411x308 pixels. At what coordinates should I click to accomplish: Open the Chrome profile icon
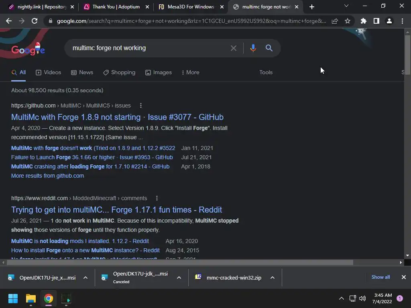[389, 21]
